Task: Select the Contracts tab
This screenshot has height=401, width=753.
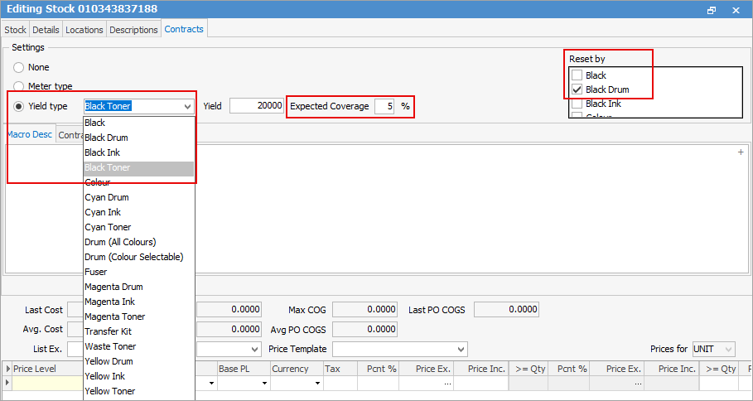Action: (x=184, y=29)
